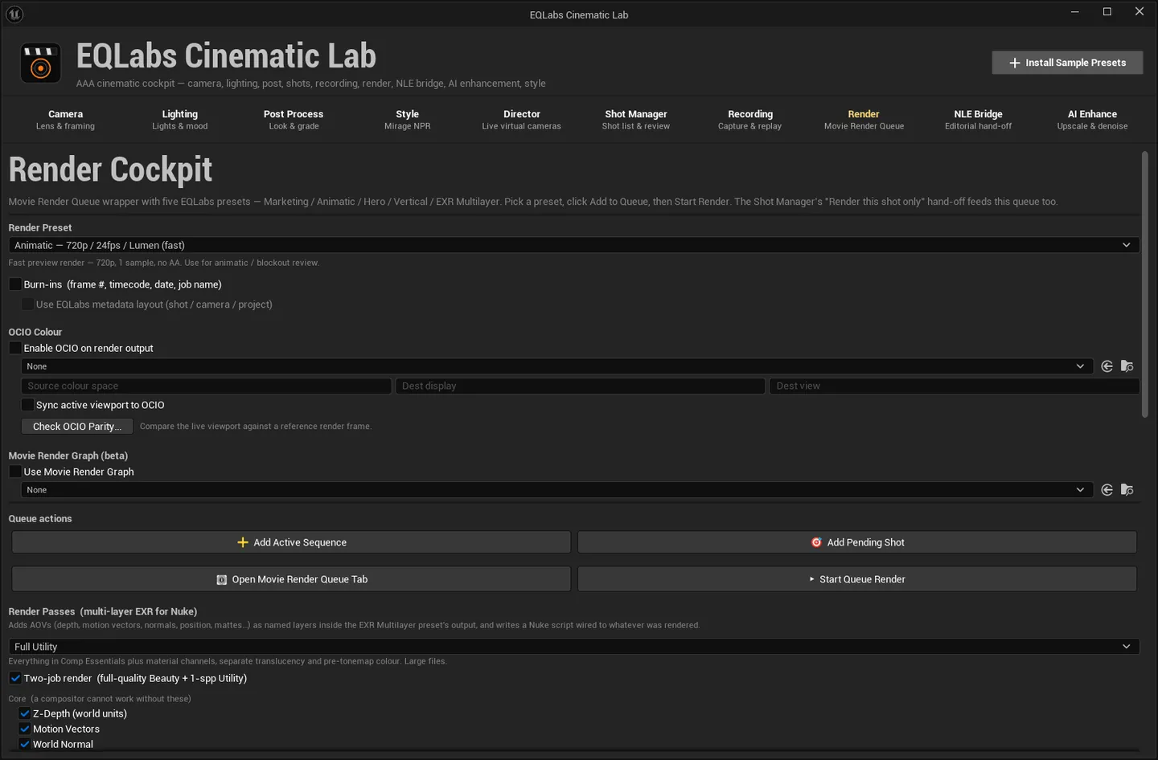Uncheck World Normal pass
Image resolution: width=1158 pixels, height=760 pixels.
24,744
